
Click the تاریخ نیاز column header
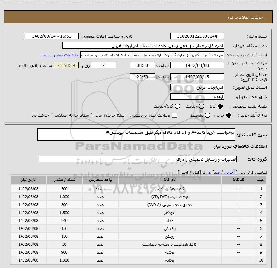[x=28, y=180]
